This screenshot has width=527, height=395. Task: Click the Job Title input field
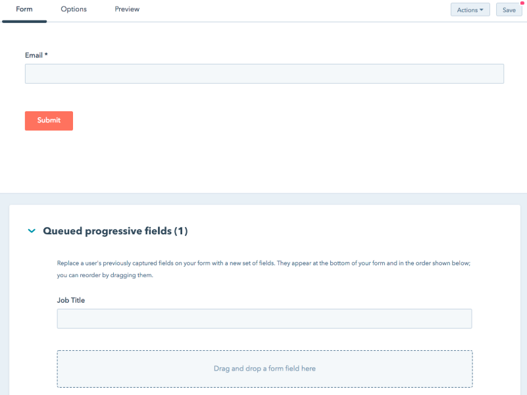tap(263, 318)
